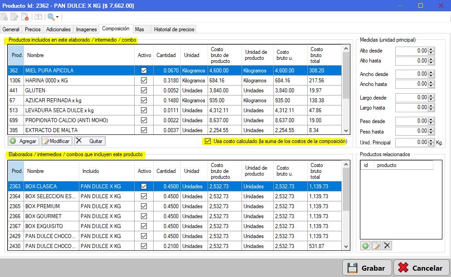
Task: Toggle Activo checkbox for BOX GOURMET
Action: tap(144, 216)
